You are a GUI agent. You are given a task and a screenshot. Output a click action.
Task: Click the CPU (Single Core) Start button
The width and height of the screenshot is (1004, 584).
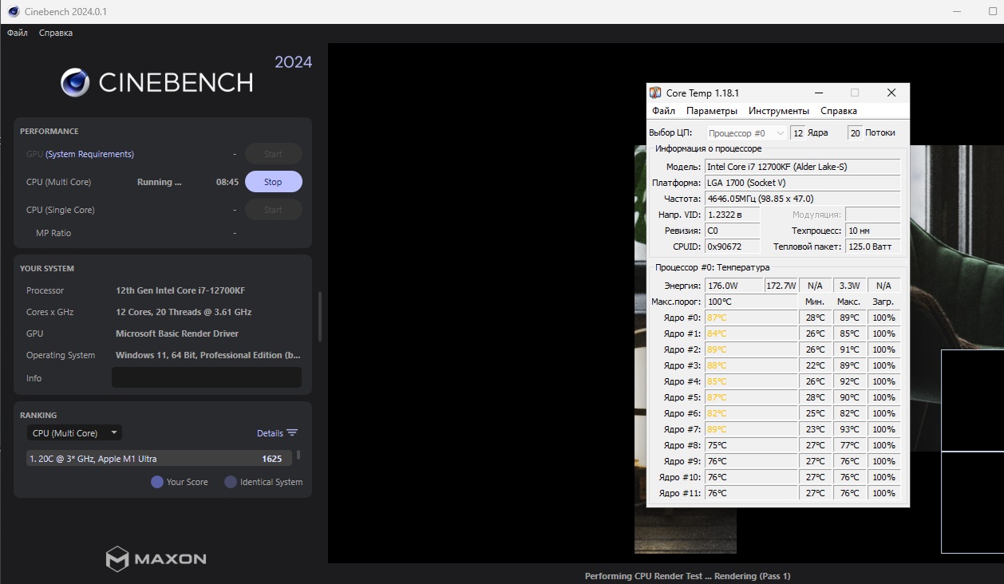pyautogui.click(x=273, y=210)
